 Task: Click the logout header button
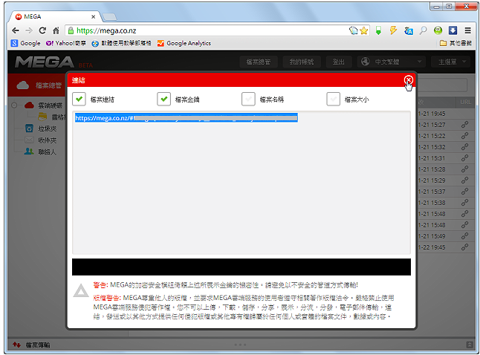(339, 62)
